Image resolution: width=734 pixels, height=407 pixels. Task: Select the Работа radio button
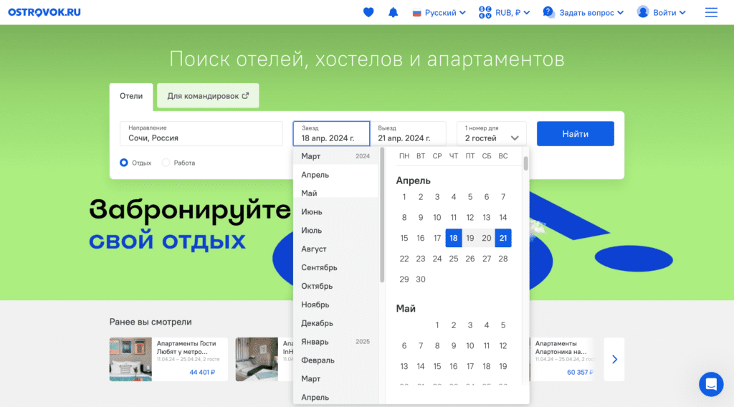click(x=166, y=163)
